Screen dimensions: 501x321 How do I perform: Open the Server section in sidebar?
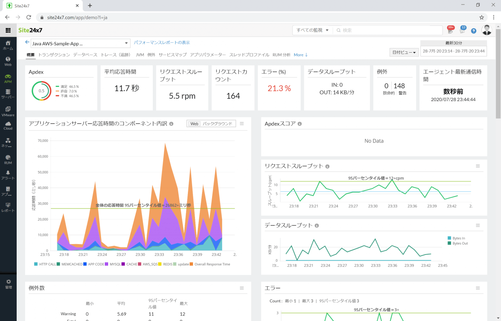tap(8, 94)
